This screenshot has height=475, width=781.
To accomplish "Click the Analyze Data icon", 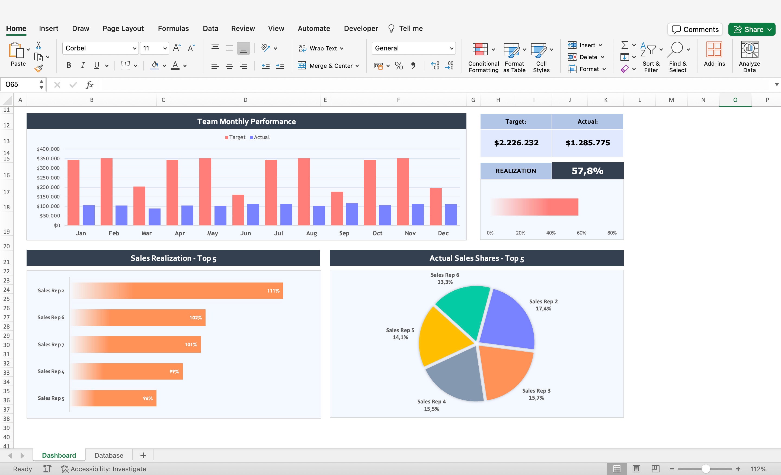I will [x=749, y=49].
